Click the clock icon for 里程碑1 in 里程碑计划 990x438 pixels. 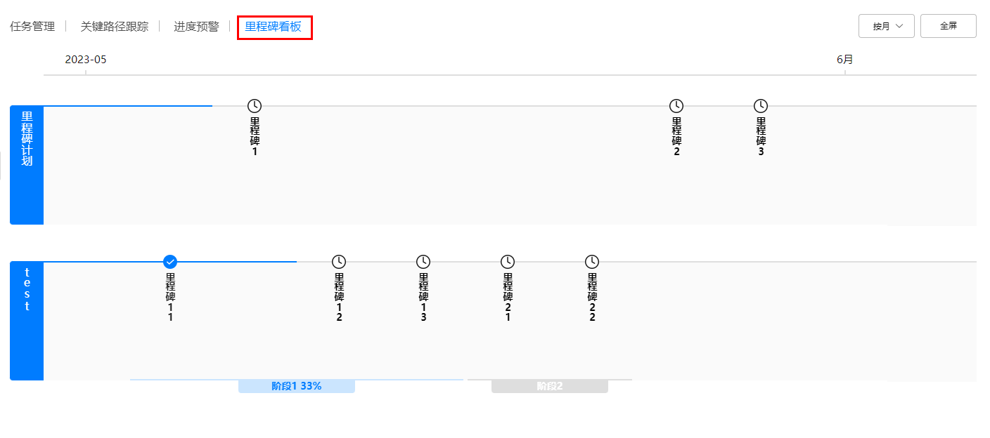point(255,106)
